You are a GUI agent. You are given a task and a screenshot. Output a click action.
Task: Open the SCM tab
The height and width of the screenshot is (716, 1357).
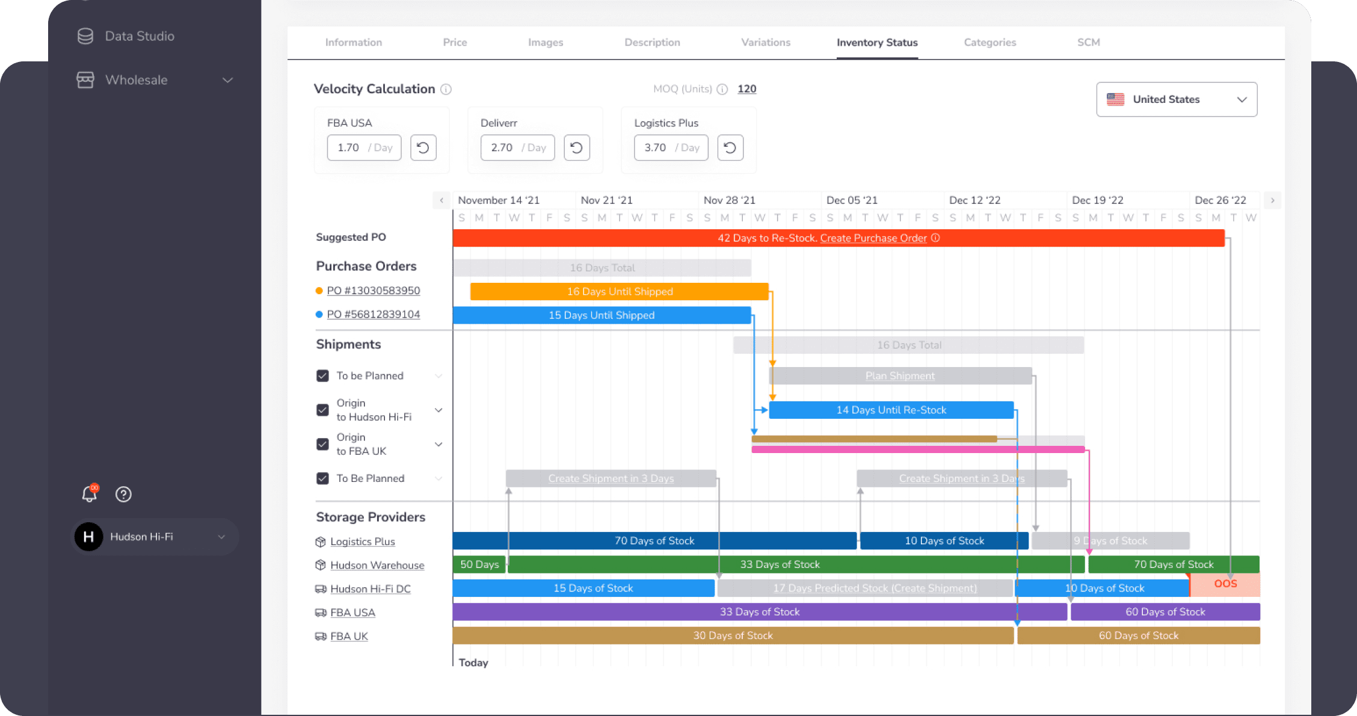point(1088,43)
